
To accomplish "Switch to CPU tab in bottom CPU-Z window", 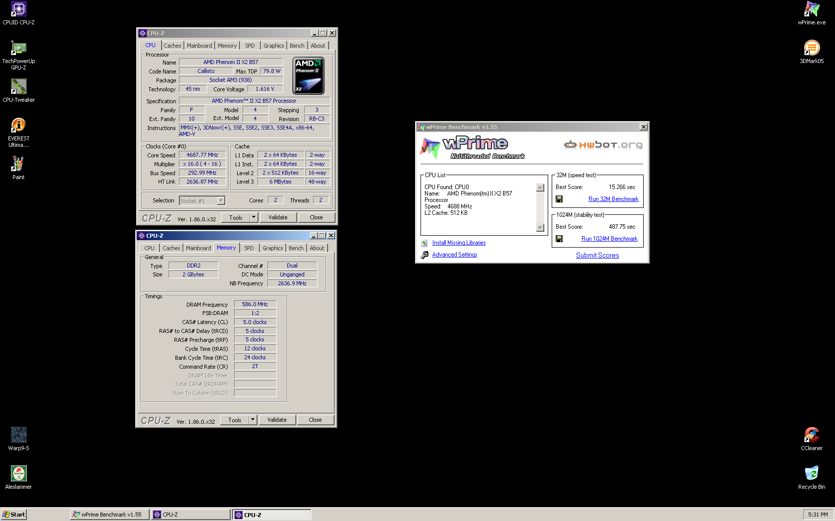I will [x=149, y=248].
